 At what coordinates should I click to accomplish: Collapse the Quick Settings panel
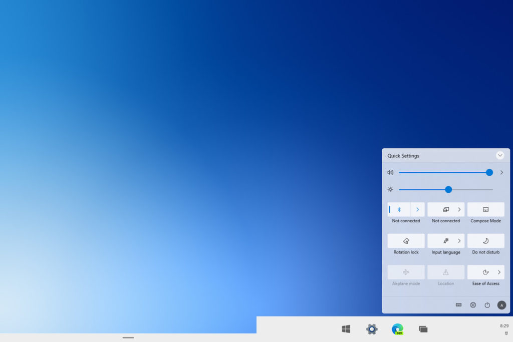500,155
